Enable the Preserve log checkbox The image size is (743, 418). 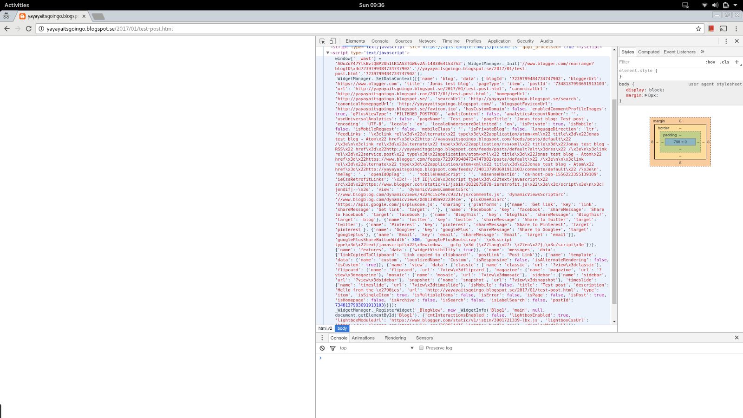[x=421, y=348]
